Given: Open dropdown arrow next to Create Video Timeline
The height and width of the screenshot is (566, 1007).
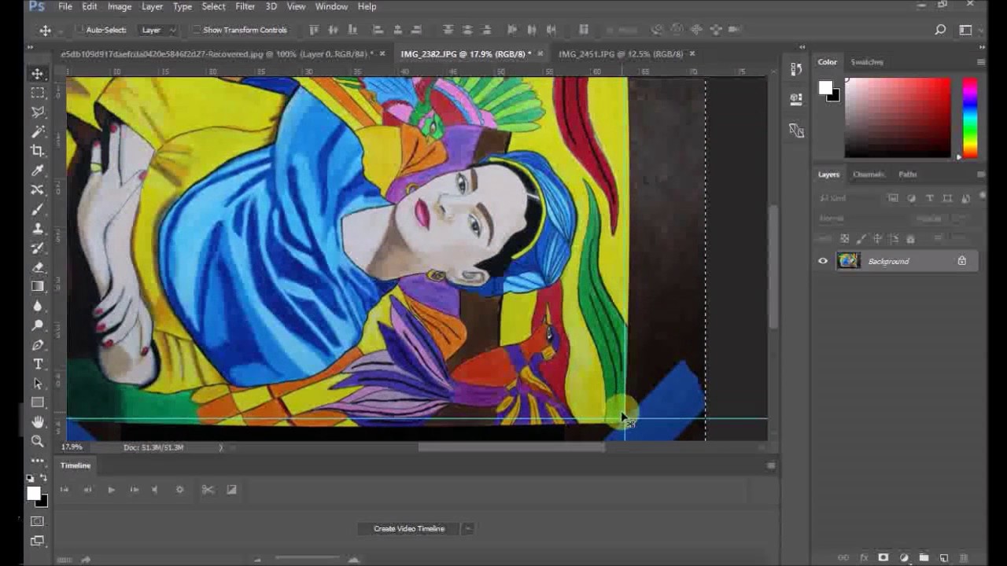Looking at the screenshot, I should [x=467, y=528].
